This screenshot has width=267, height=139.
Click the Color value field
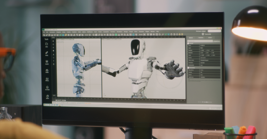click(x=210, y=45)
